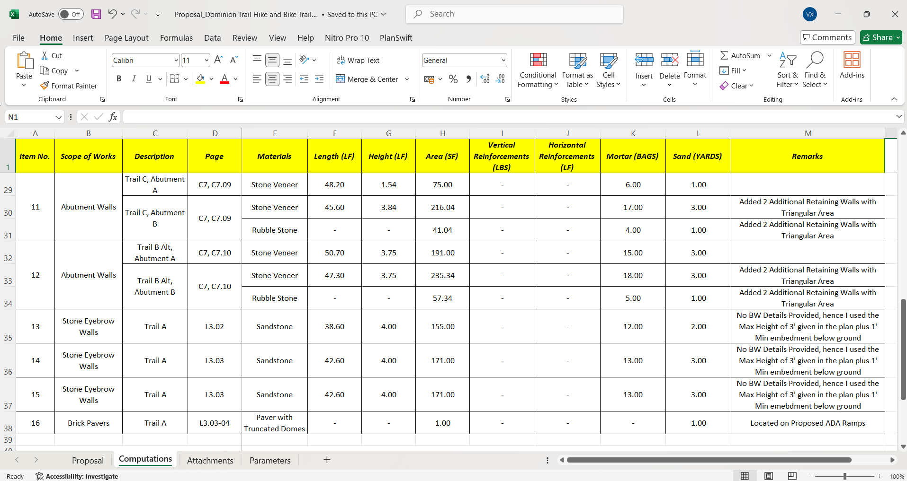Open the Page Layout ribbon tab
This screenshot has height=481, width=907.
pos(126,38)
